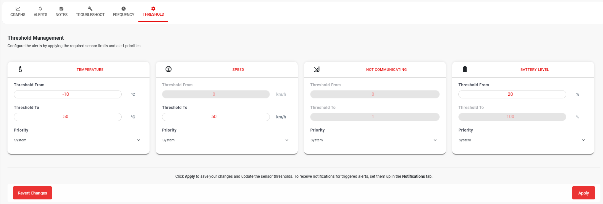Switch to the Alerts tab

pos(40,12)
